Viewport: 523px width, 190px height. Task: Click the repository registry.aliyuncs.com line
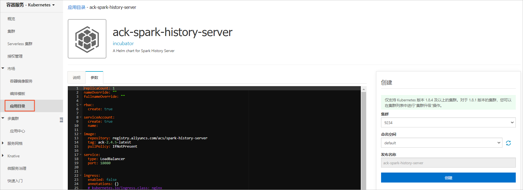(x=147, y=138)
